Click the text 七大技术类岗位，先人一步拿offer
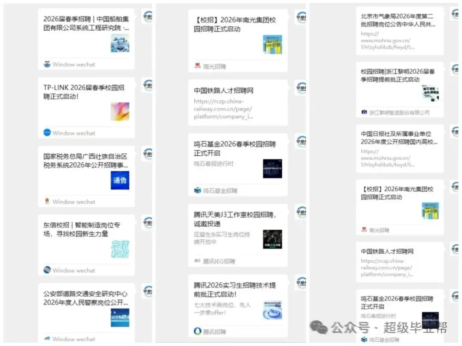The height and width of the screenshot is (346, 462). pos(222,309)
